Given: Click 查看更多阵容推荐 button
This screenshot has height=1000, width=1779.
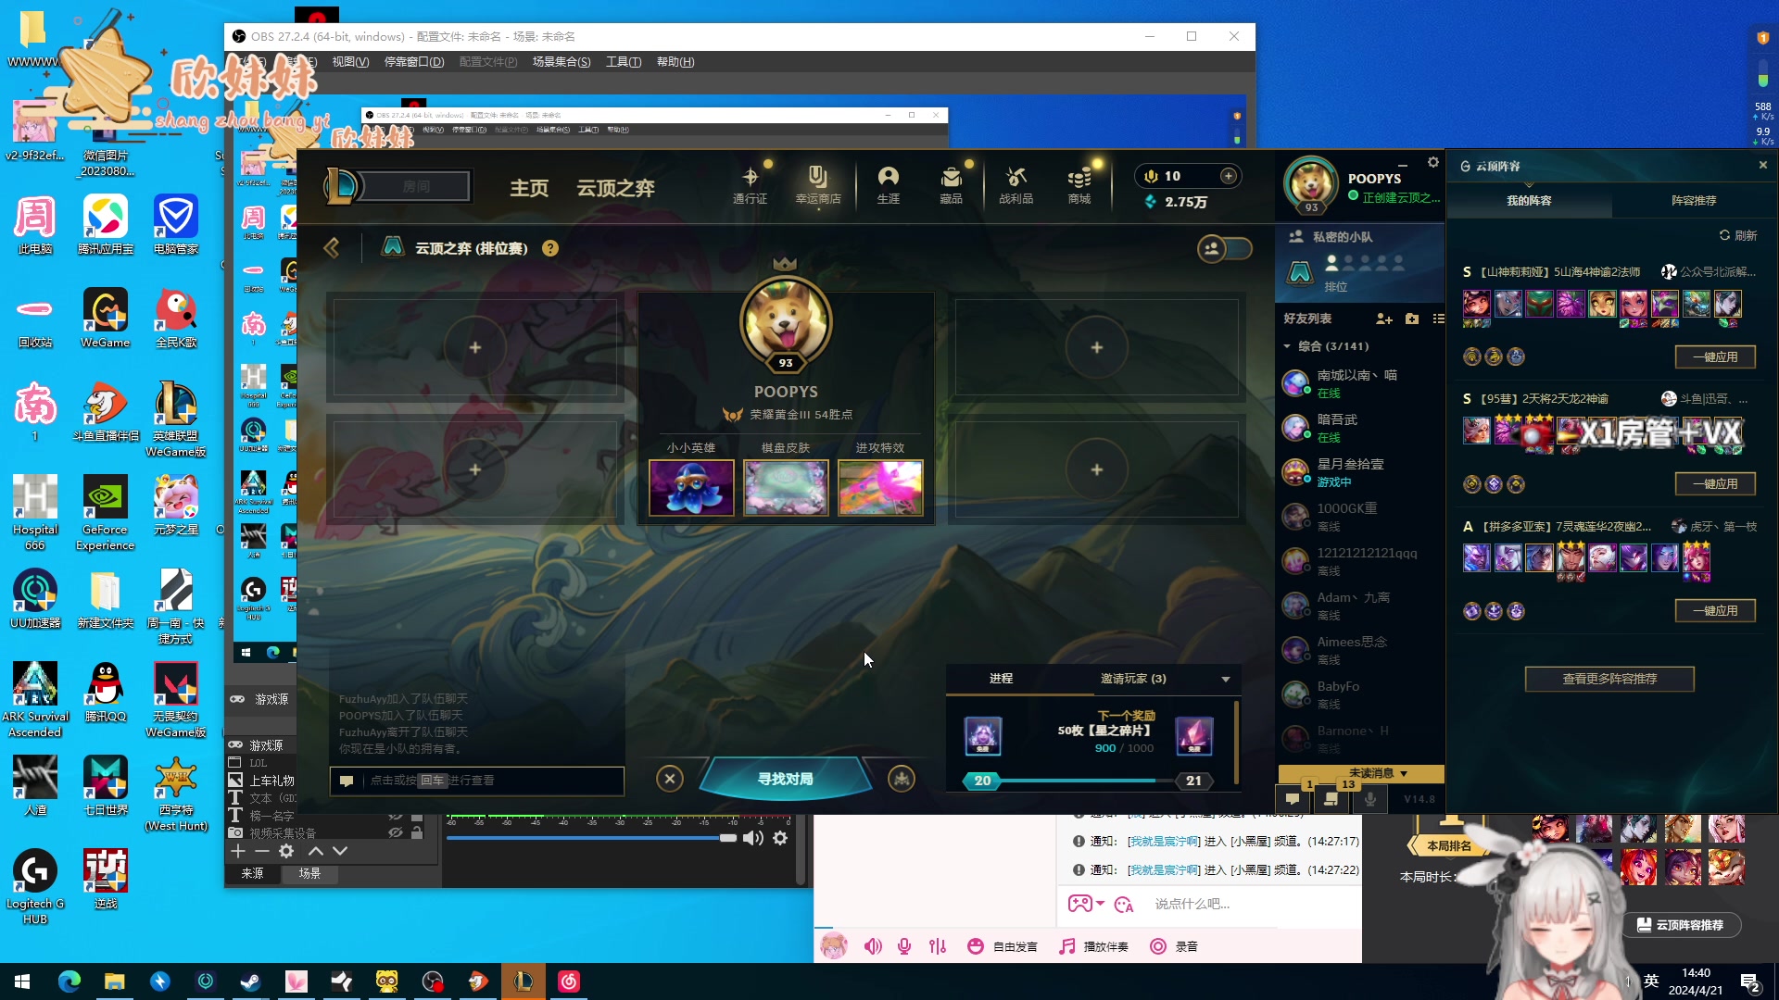Looking at the screenshot, I should [1609, 679].
